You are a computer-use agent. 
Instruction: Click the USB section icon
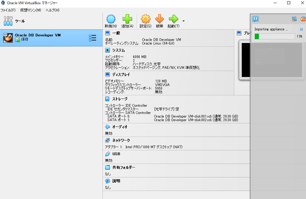point(107,154)
